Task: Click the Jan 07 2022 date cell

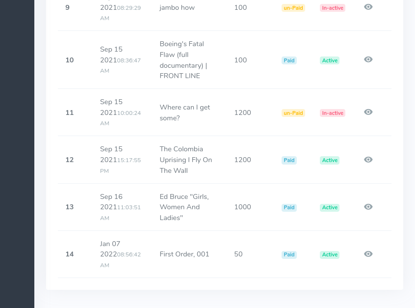Action: (x=120, y=254)
